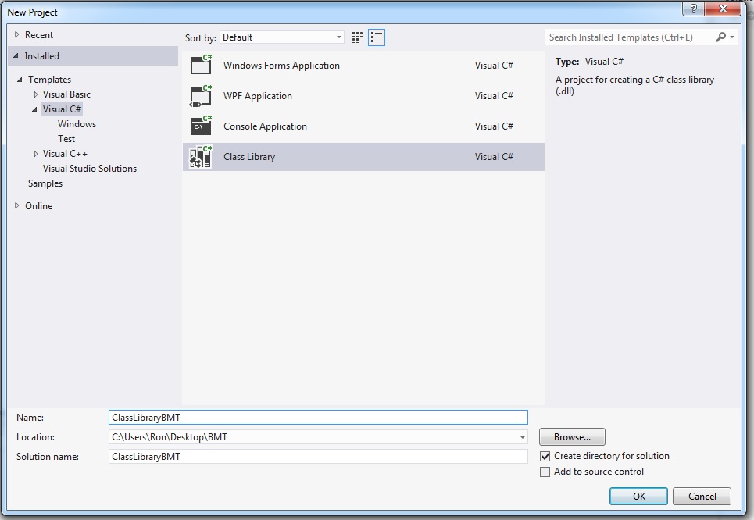Select the Windows Forms Application template icon
Viewport: 754px width, 520px height.
pos(201,65)
